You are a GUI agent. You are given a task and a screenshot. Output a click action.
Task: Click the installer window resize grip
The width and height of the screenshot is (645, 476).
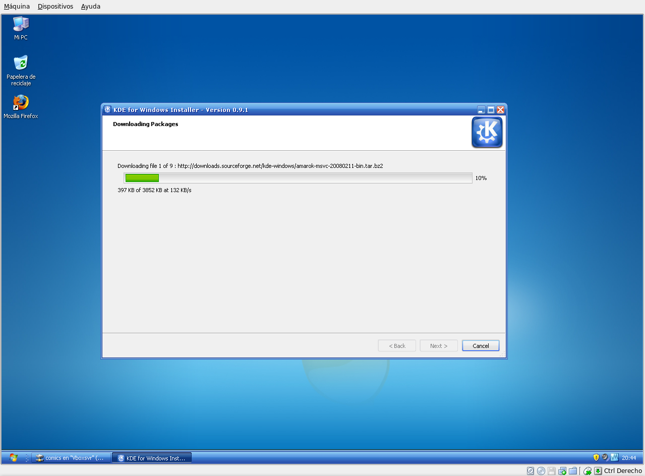tap(502, 354)
